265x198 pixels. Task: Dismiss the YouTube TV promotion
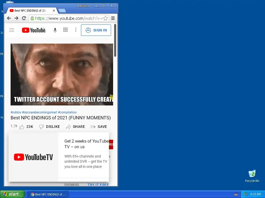(x=72, y=185)
